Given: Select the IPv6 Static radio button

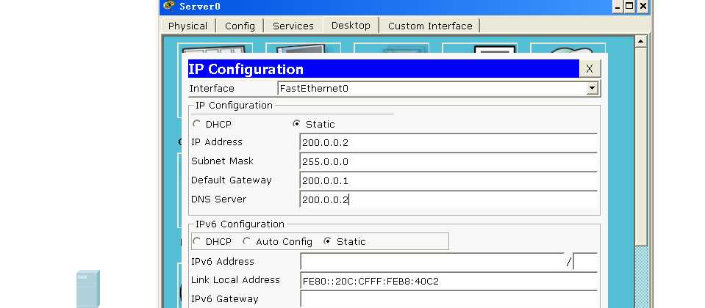Looking at the screenshot, I should pyautogui.click(x=327, y=241).
